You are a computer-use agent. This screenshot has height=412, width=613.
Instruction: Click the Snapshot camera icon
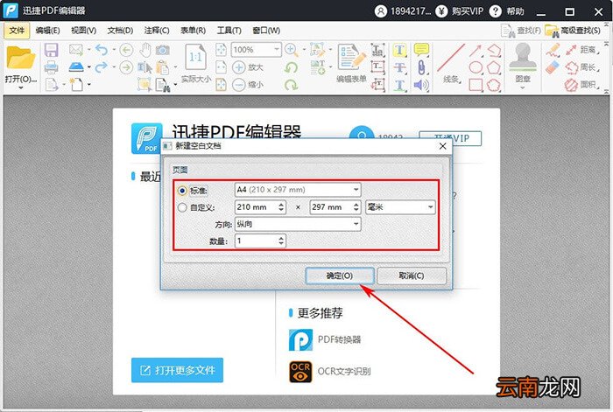click(x=163, y=50)
